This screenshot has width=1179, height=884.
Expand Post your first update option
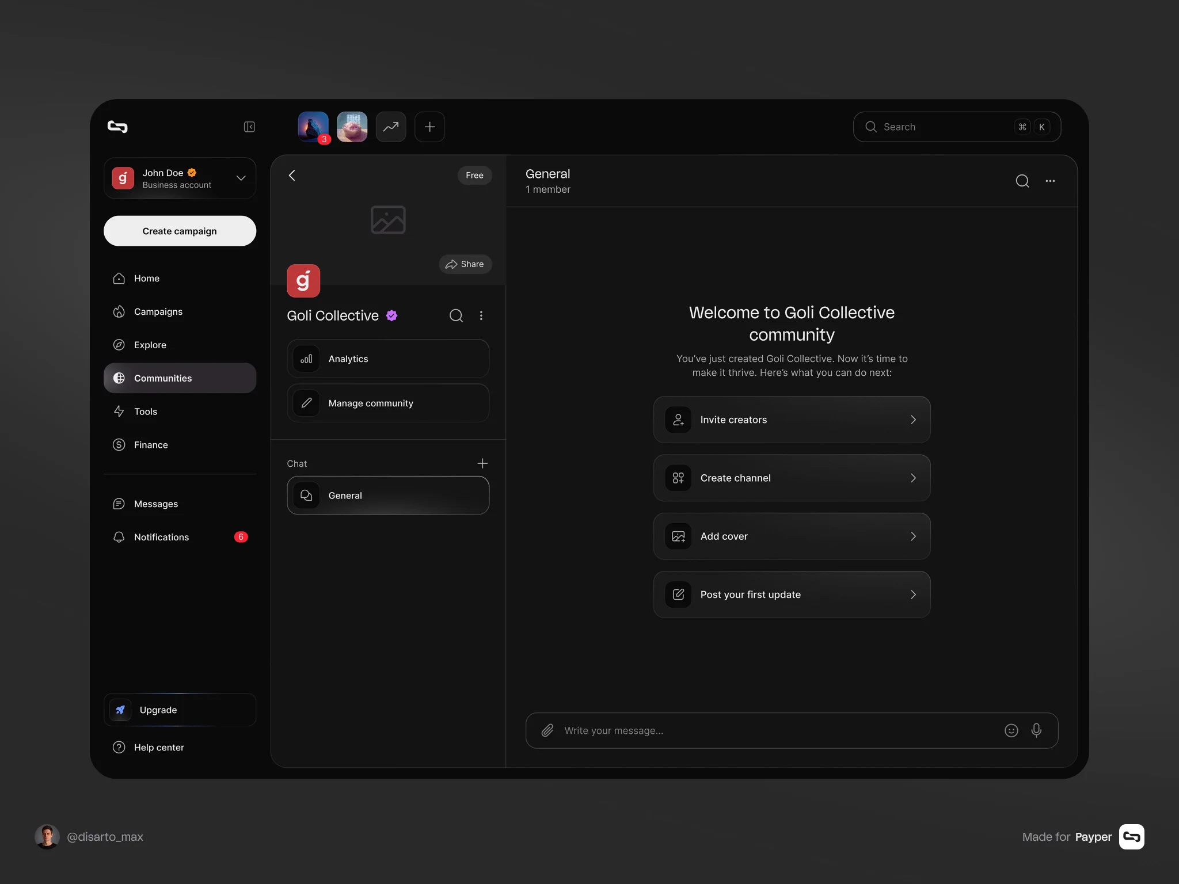(792, 595)
